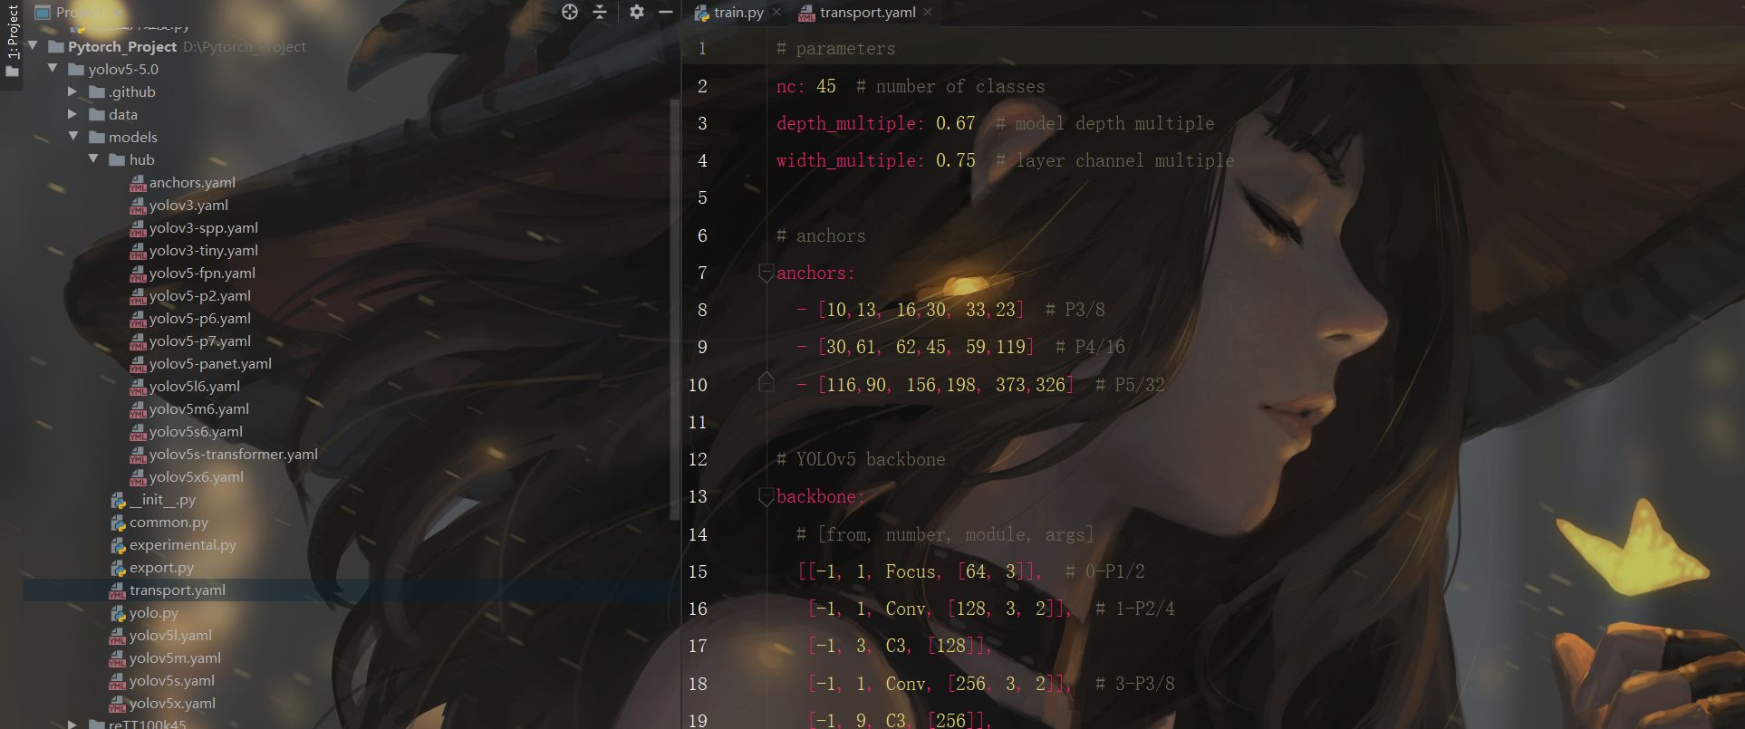
Task: Fold the anchors block at line 7
Action: click(x=766, y=273)
